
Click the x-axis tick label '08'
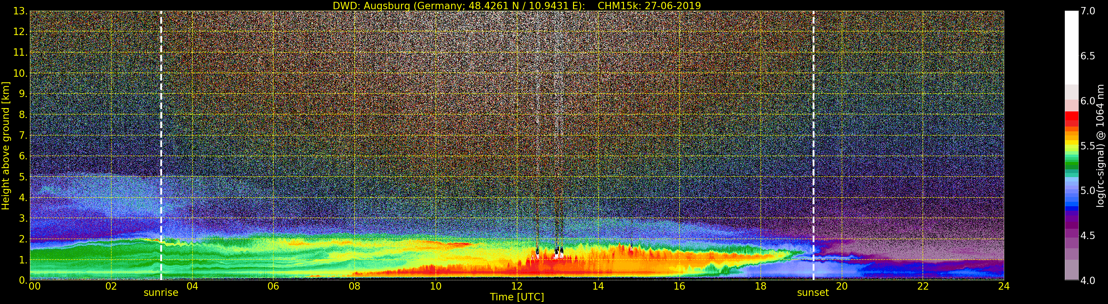pos(354,286)
